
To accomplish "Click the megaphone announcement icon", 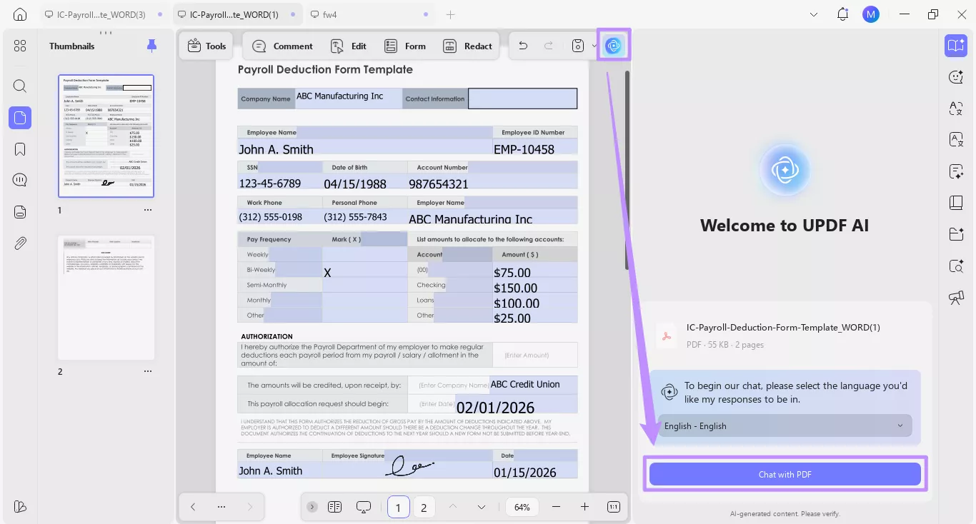I will (956, 297).
